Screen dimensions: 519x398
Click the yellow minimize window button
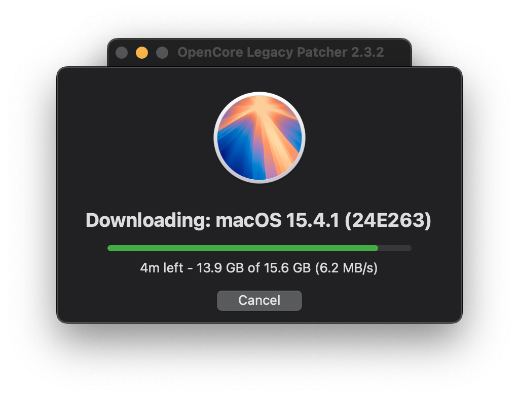coord(142,53)
